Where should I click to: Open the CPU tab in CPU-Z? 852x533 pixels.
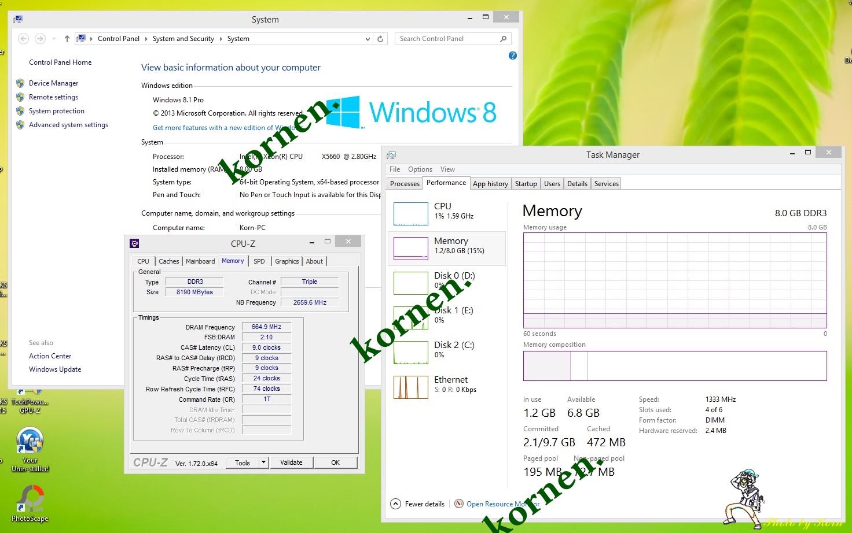(x=143, y=261)
